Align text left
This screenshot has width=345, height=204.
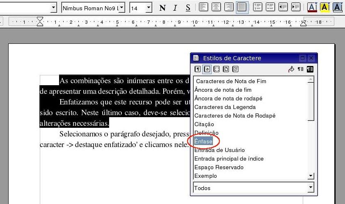pos(203,7)
